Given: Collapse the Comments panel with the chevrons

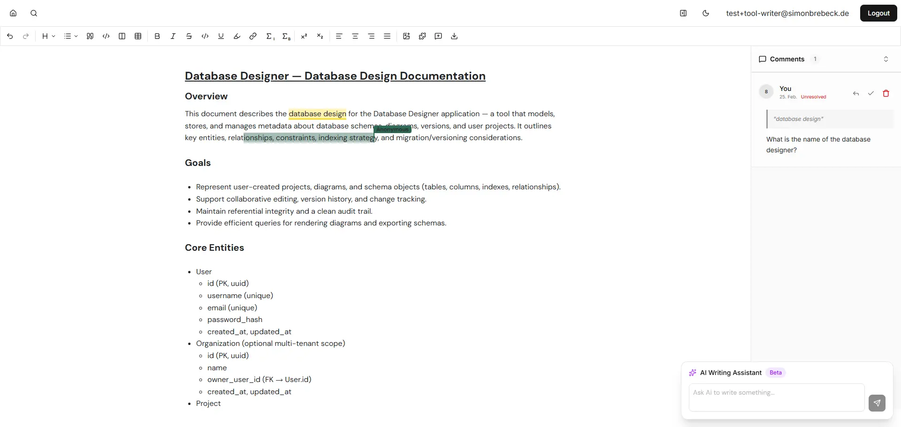Looking at the screenshot, I should (x=886, y=59).
